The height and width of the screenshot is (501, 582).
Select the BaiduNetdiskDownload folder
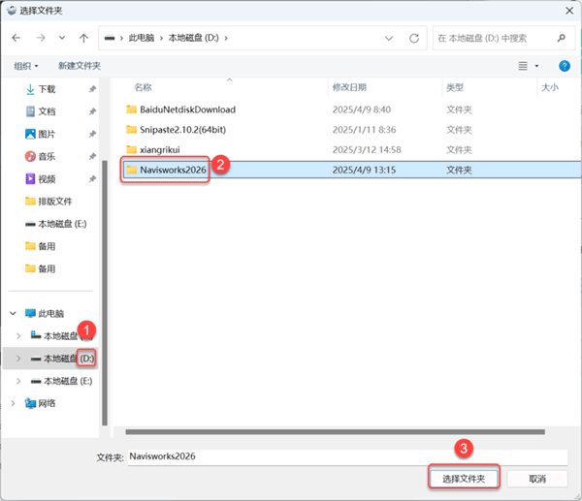[188, 110]
